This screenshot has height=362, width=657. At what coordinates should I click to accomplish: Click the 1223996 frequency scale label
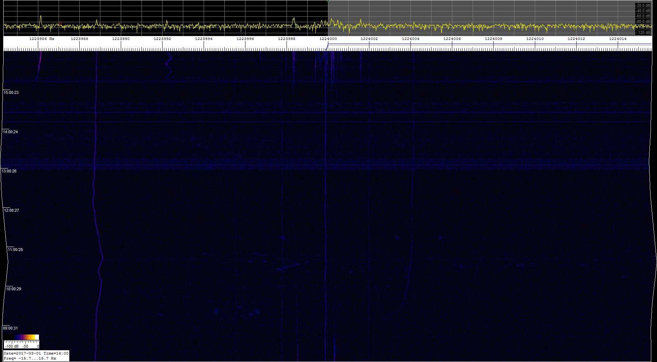245,39
